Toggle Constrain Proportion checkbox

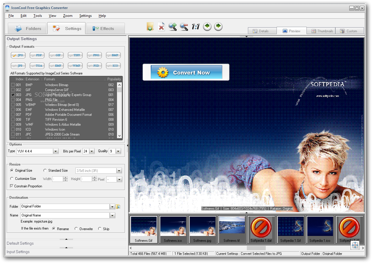(12, 186)
